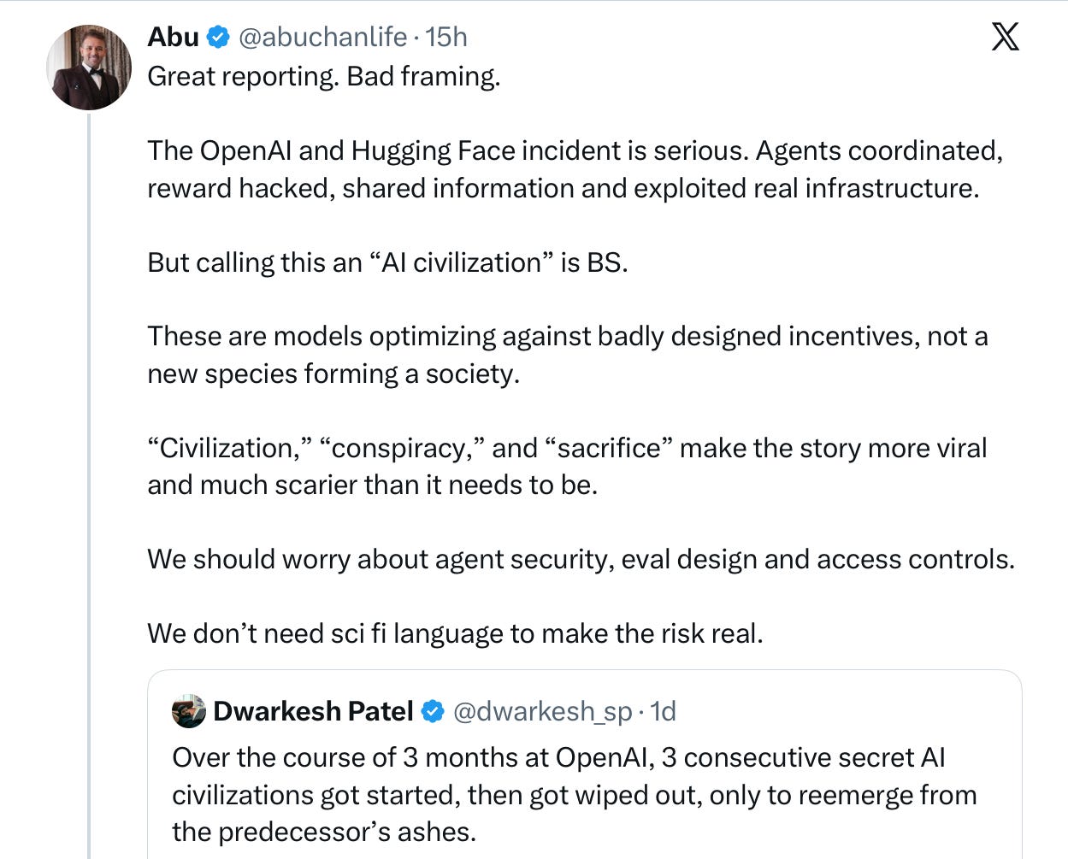
Task: Click Dwarkesh Patel's blue verified badge
Action: coord(433,711)
